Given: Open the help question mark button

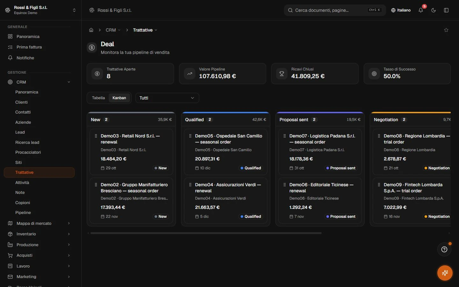Looking at the screenshot, I should pyautogui.click(x=444, y=249).
